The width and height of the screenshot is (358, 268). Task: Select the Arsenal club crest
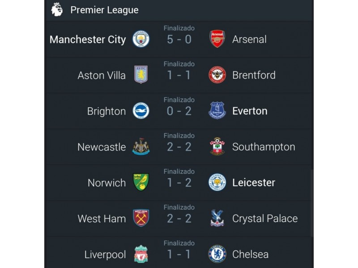pyautogui.click(x=217, y=39)
